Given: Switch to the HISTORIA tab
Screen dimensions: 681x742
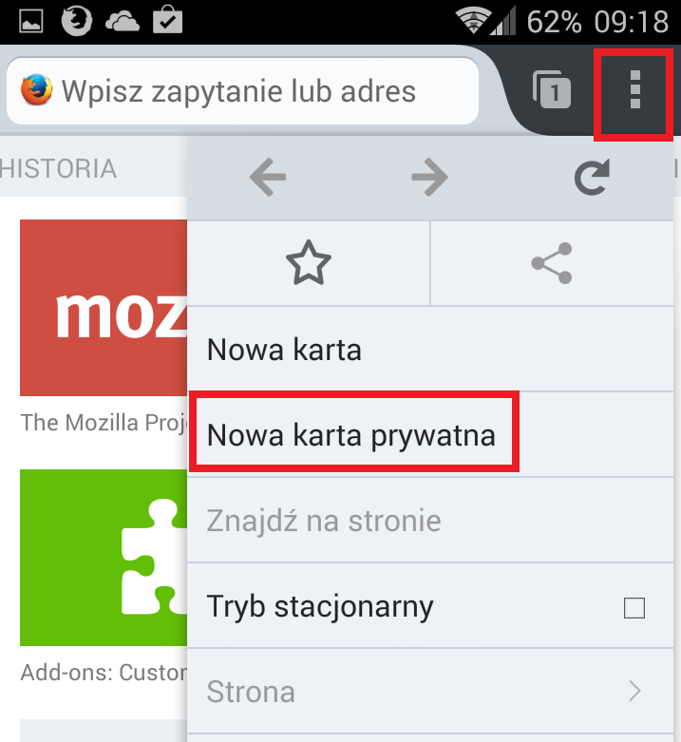Looking at the screenshot, I should 58,169.
